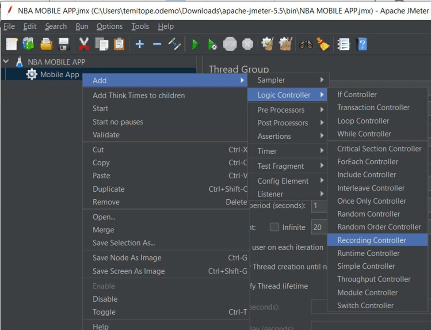Choose Once Only Controller
Viewport: 431px width, 330px height.
tap(378, 201)
